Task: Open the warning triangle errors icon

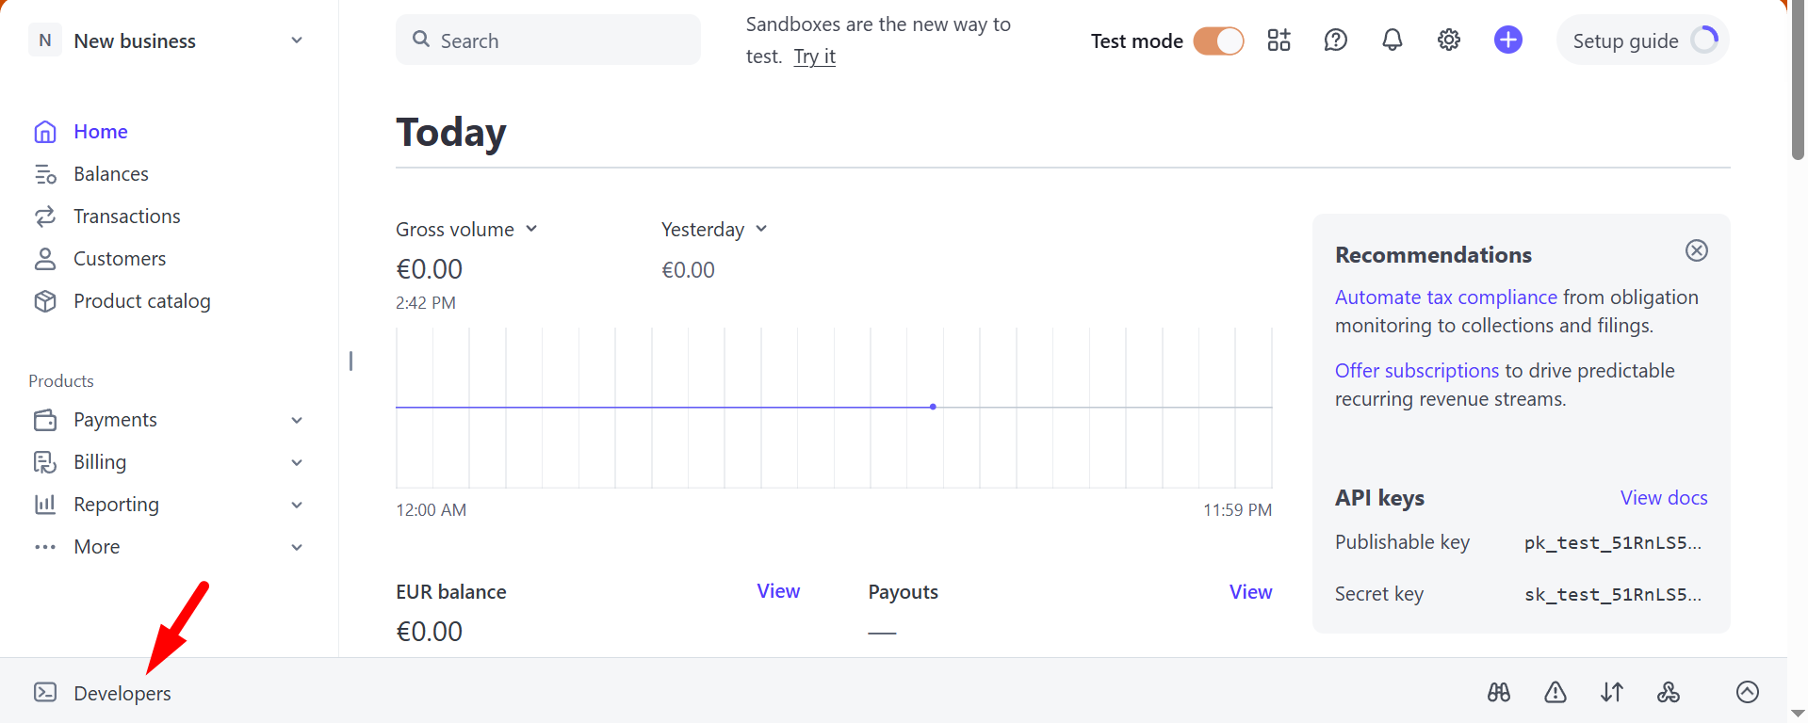Action: pyautogui.click(x=1555, y=692)
